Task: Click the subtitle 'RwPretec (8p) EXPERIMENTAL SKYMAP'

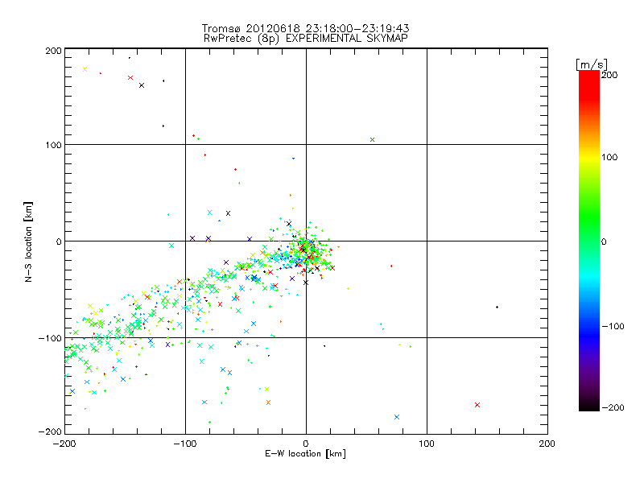Action: click(306, 38)
